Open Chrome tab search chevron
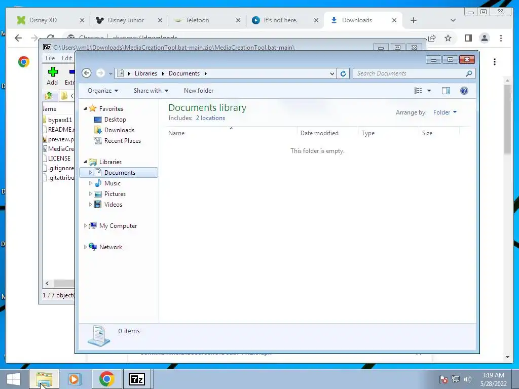519x389 pixels. [453, 20]
